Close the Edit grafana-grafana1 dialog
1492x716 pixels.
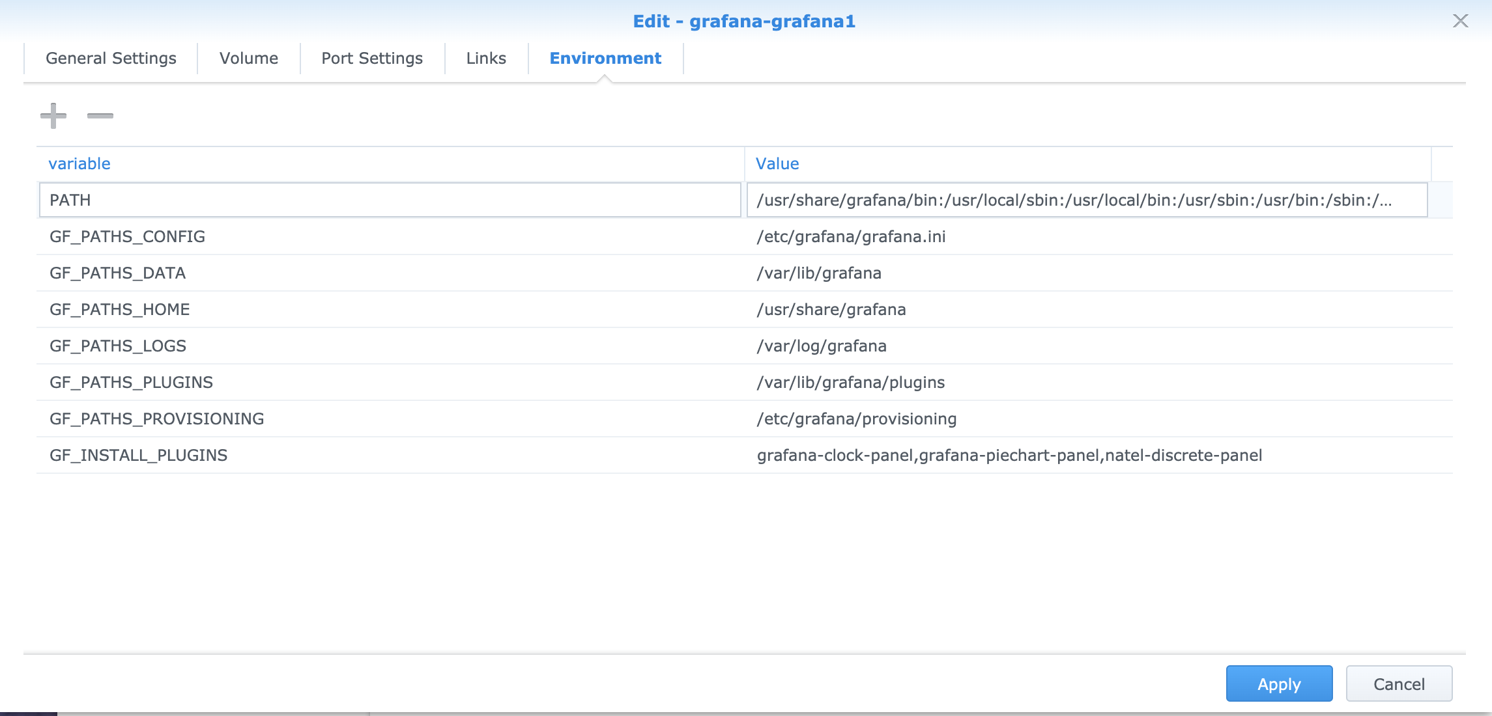(x=1461, y=20)
